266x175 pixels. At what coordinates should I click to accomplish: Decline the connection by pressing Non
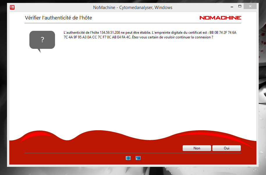tap(197, 148)
